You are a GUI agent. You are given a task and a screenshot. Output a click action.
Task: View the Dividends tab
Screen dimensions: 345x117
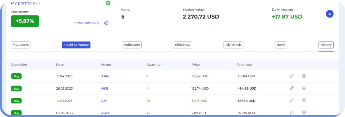pyautogui.click(x=233, y=45)
